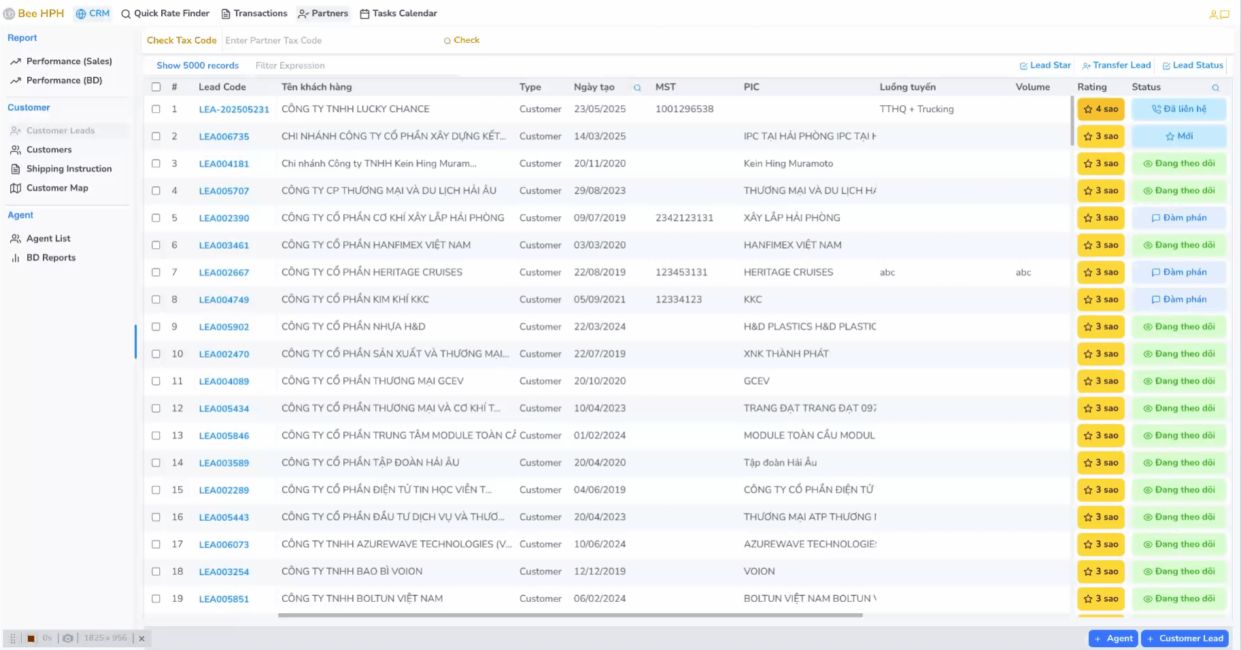
Task: Click the Rating column header
Action: point(1092,87)
